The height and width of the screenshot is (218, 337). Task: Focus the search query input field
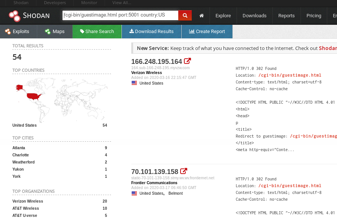tap(120, 15)
